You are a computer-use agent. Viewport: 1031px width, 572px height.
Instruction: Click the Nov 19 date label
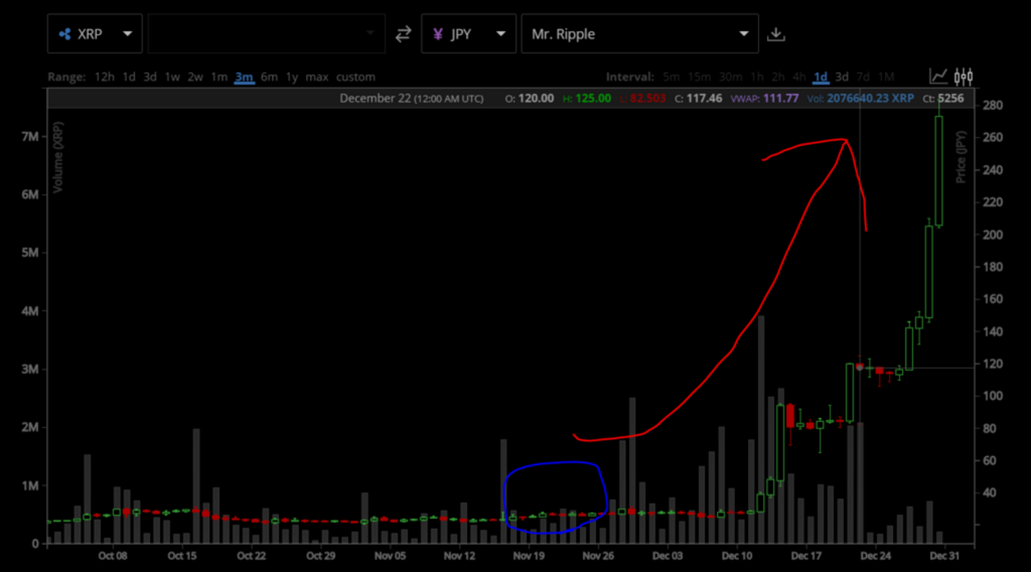[x=528, y=555]
